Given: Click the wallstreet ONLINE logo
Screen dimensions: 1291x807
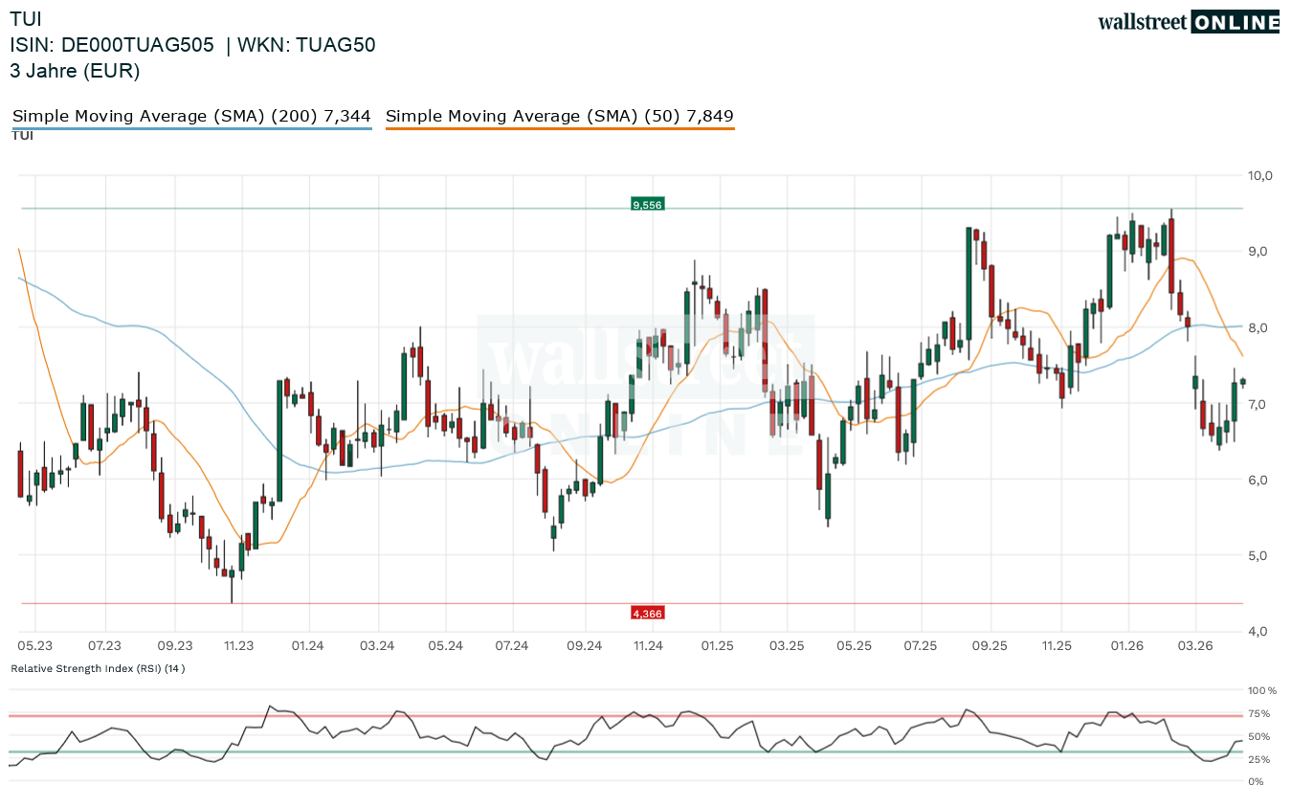Looking at the screenshot, I should pos(1188,22).
